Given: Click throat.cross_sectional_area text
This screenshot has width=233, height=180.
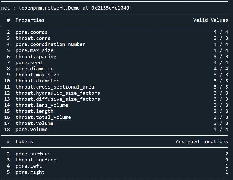Looking at the screenshot, I should pyautogui.click(x=55, y=87).
